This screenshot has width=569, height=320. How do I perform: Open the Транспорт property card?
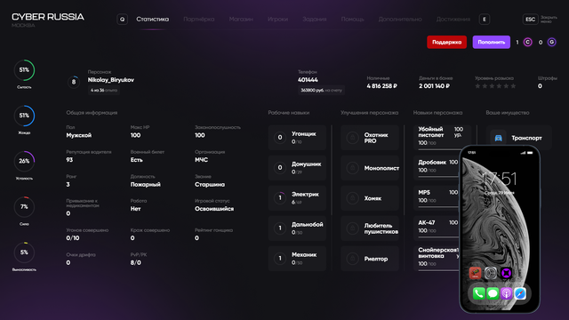pos(519,138)
